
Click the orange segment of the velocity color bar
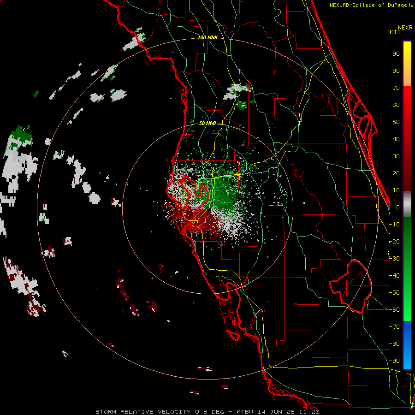(x=407, y=79)
